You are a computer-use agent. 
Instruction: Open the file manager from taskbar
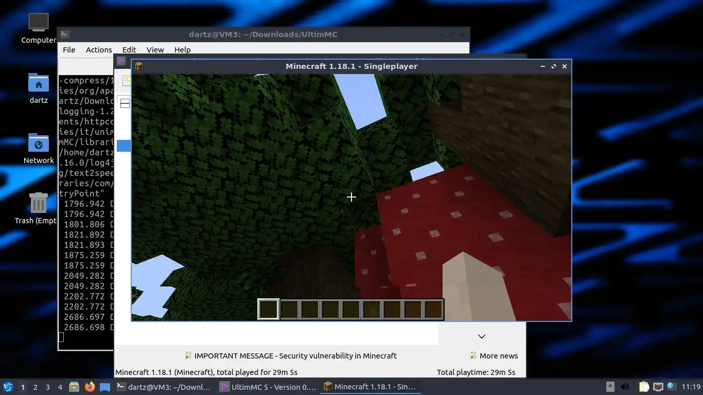click(x=74, y=387)
